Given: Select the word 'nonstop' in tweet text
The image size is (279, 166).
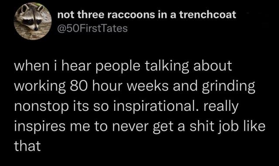Looking at the screenshot, I should [x=41, y=107].
